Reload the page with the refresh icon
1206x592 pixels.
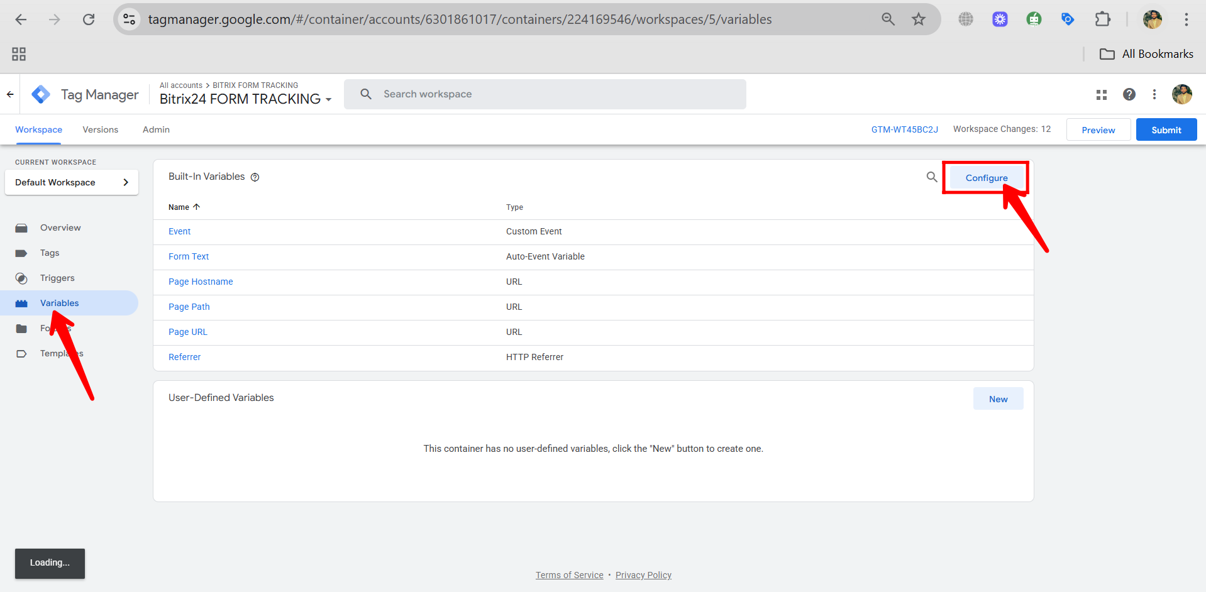click(x=89, y=19)
